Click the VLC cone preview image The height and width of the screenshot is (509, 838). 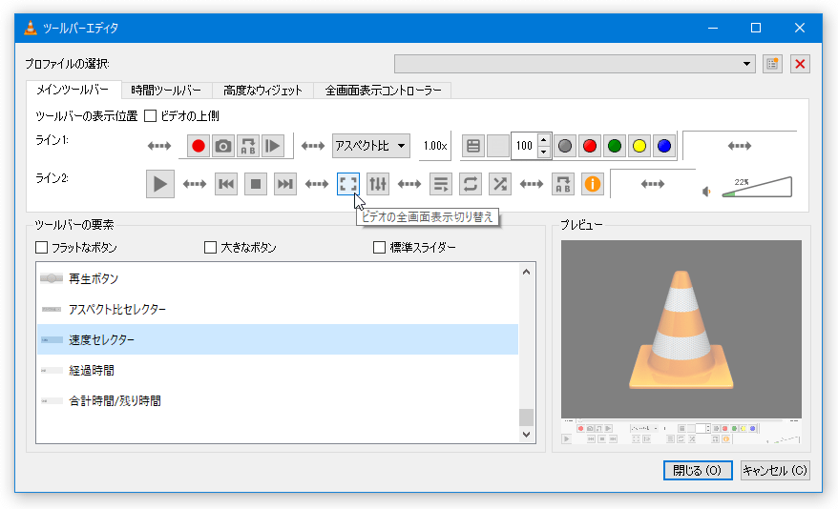[x=681, y=329]
